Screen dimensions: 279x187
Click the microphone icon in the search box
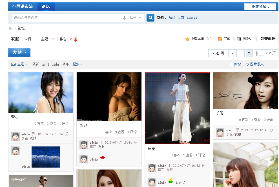click(x=124, y=17)
